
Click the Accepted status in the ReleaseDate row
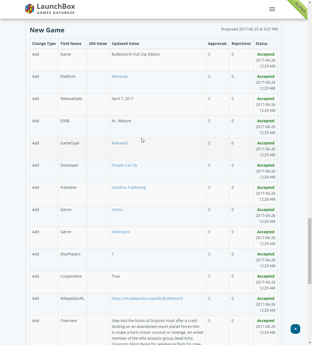pos(266,99)
